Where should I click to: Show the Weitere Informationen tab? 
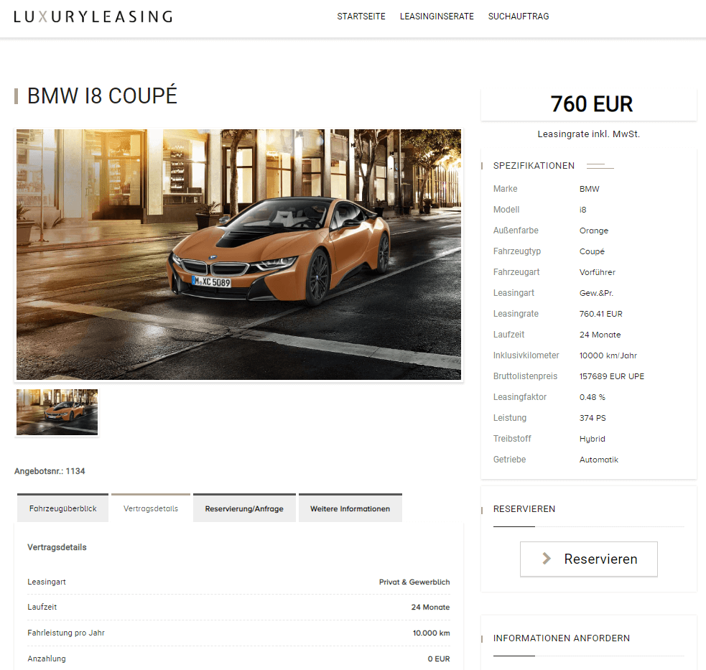point(350,508)
